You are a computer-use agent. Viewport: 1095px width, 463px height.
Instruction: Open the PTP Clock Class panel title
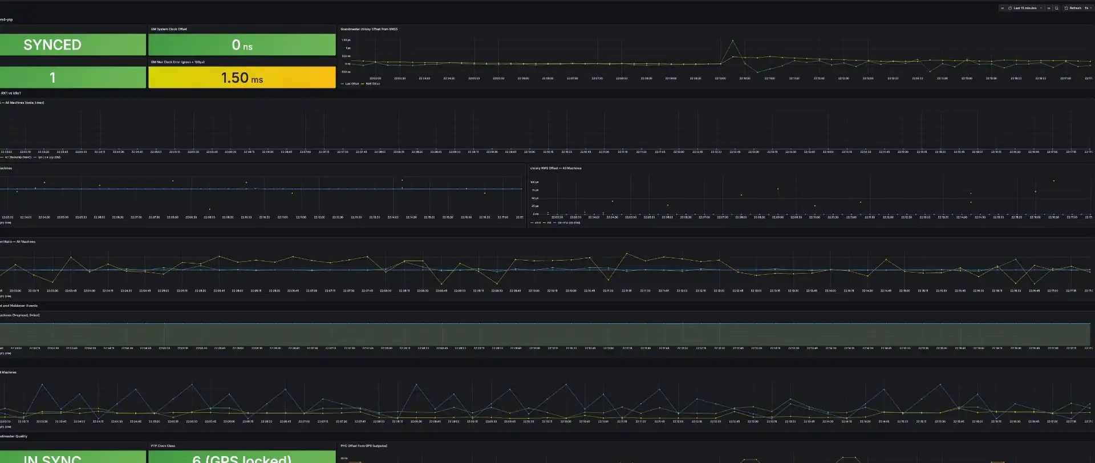click(x=163, y=446)
